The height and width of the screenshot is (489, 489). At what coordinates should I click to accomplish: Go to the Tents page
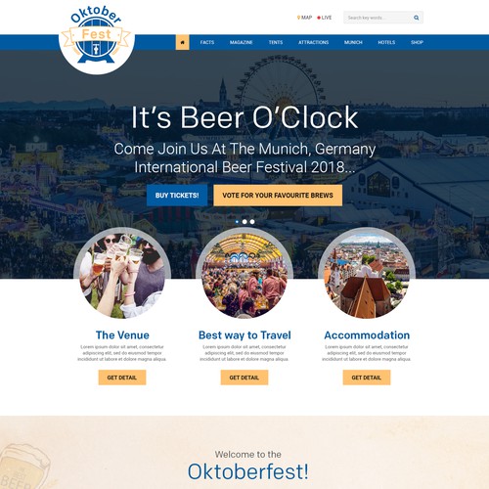276,42
